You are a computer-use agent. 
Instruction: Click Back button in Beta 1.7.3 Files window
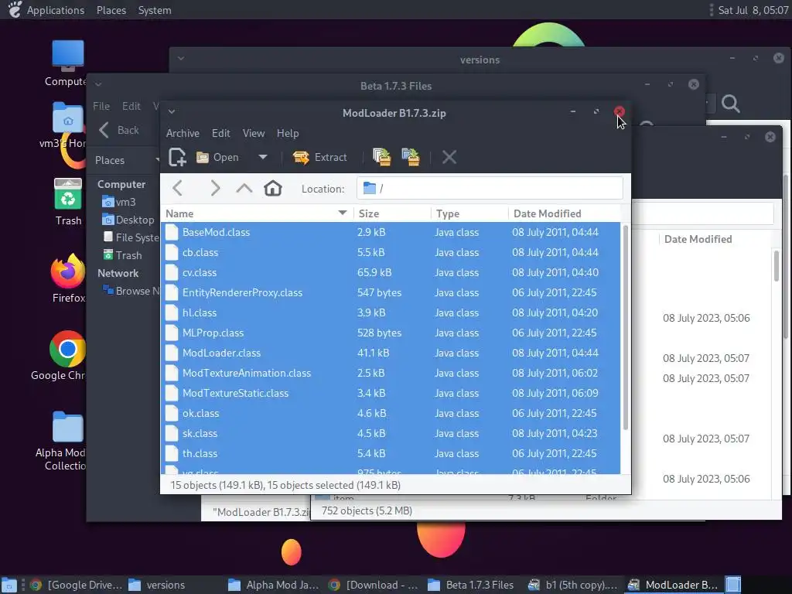coord(119,130)
